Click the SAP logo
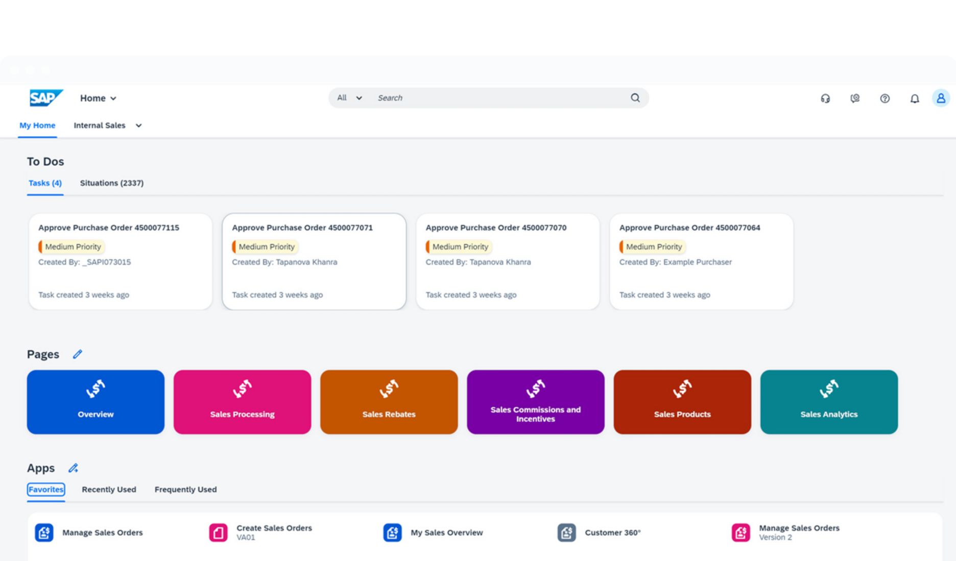Image resolution: width=956 pixels, height=561 pixels. point(46,98)
